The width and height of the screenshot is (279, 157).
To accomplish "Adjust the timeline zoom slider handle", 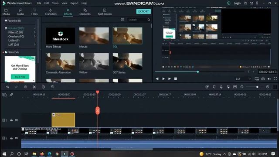I will point(257,87).
